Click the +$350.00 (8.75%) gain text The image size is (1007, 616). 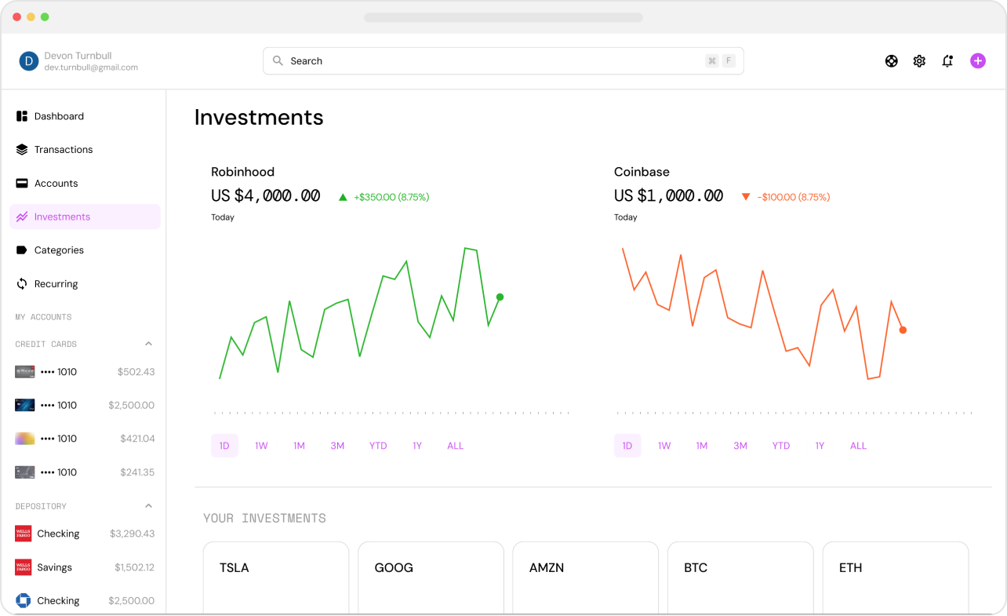point(391,197)
